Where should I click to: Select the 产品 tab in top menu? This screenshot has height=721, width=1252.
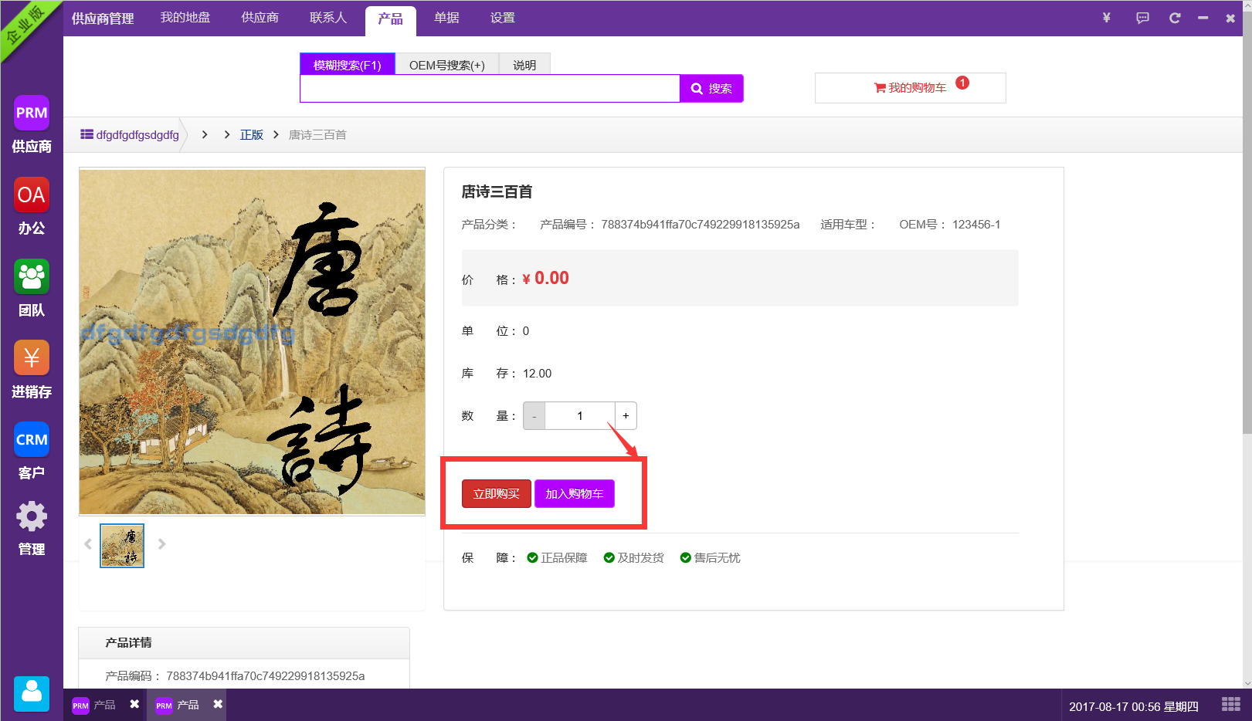click(390, 20)
